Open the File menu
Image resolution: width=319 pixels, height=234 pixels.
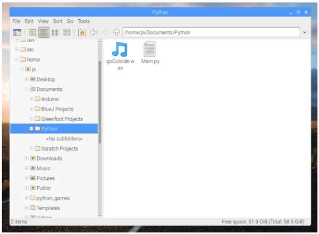[x=16, y=21]
